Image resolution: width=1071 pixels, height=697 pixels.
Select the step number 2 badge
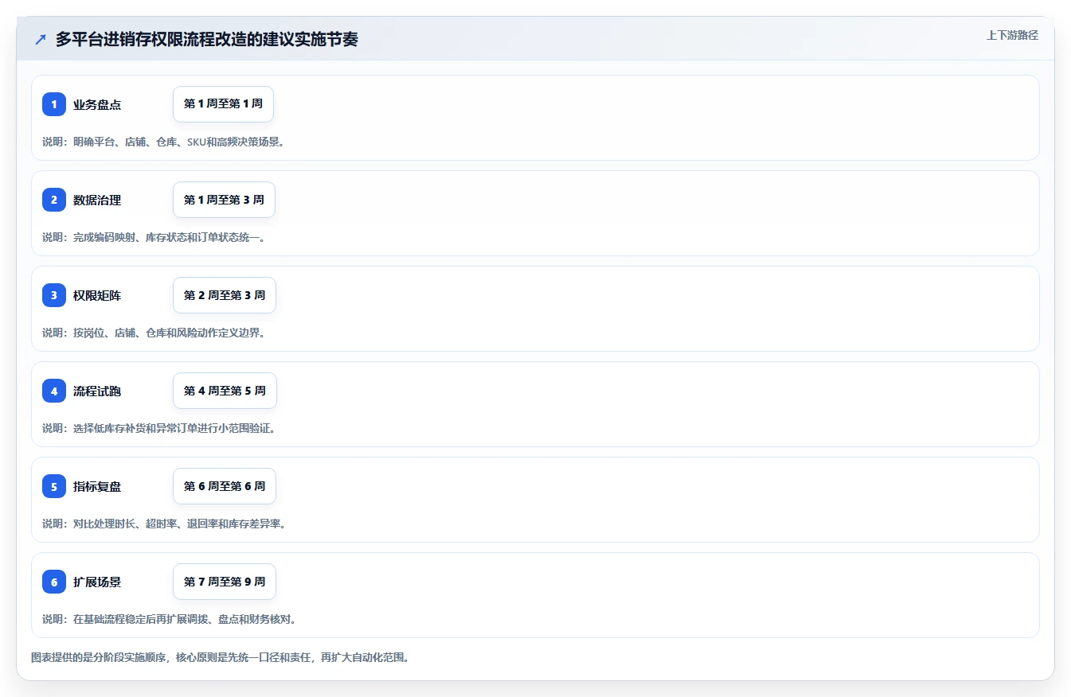tap(54, 200)
